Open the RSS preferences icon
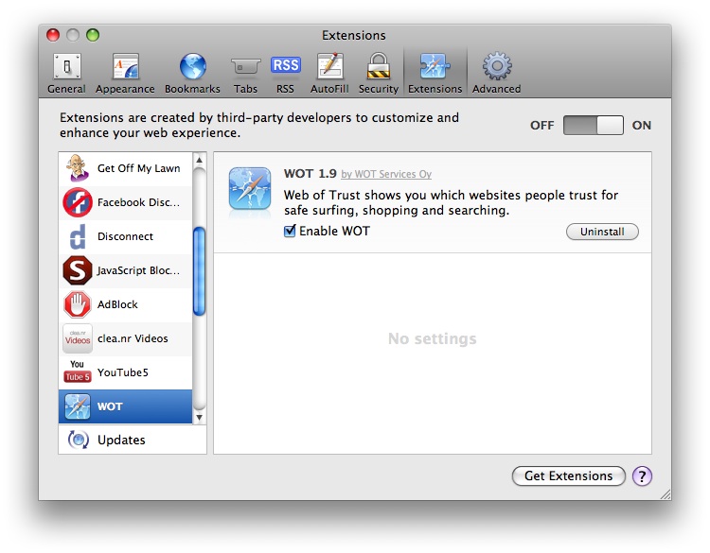 click(x=285, y=65)
